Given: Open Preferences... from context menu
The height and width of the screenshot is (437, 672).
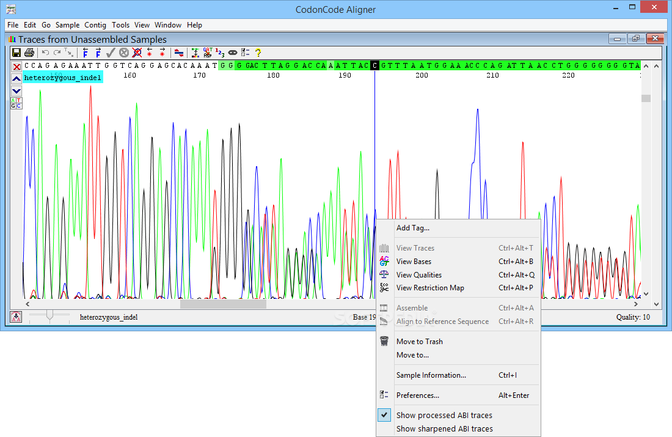Looking at the screenshot, I should pos(459,395).
